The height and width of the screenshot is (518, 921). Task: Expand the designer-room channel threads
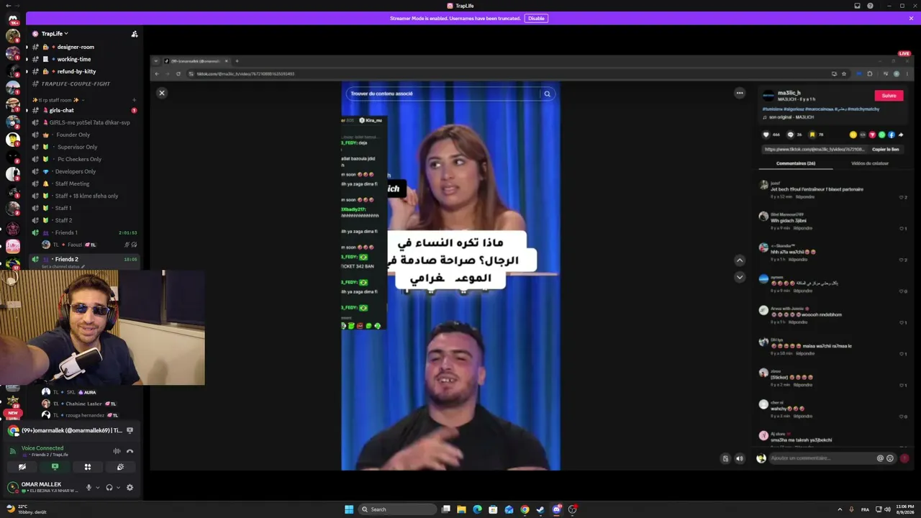[27, 47]
